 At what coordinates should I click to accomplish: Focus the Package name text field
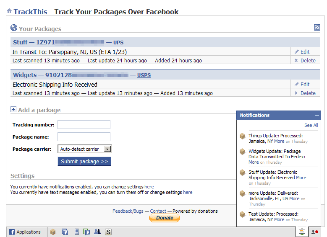pyautogui.click(x=84, y=137)
